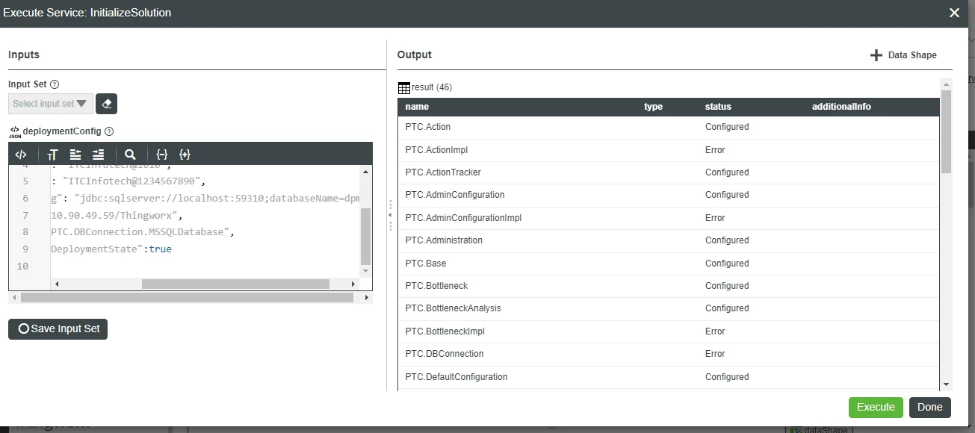
Task: Click the font size icon in editor toolbar
Action: click(52, 155)
